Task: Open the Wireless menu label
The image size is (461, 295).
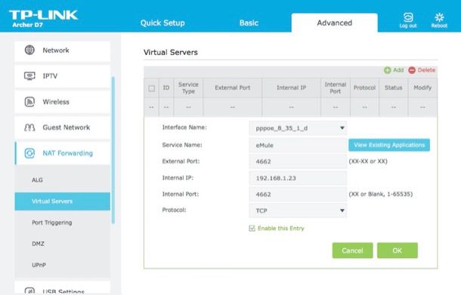Action: (56, 102)
